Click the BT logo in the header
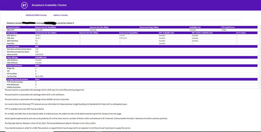The height and width of the screenshot is (132, 261). pyautogui.click(x=24, y=5)
